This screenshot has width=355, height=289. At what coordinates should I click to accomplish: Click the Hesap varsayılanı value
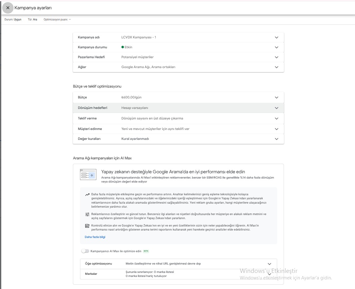click(x=135, y=108)
